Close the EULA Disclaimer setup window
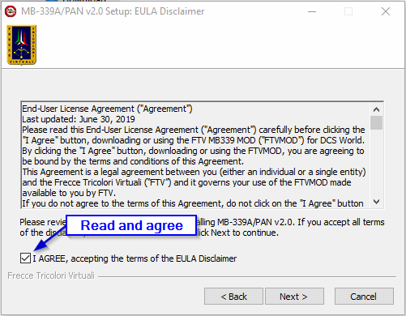The width and height of the screenshot is (406, 316). click(x=386, y=11)
